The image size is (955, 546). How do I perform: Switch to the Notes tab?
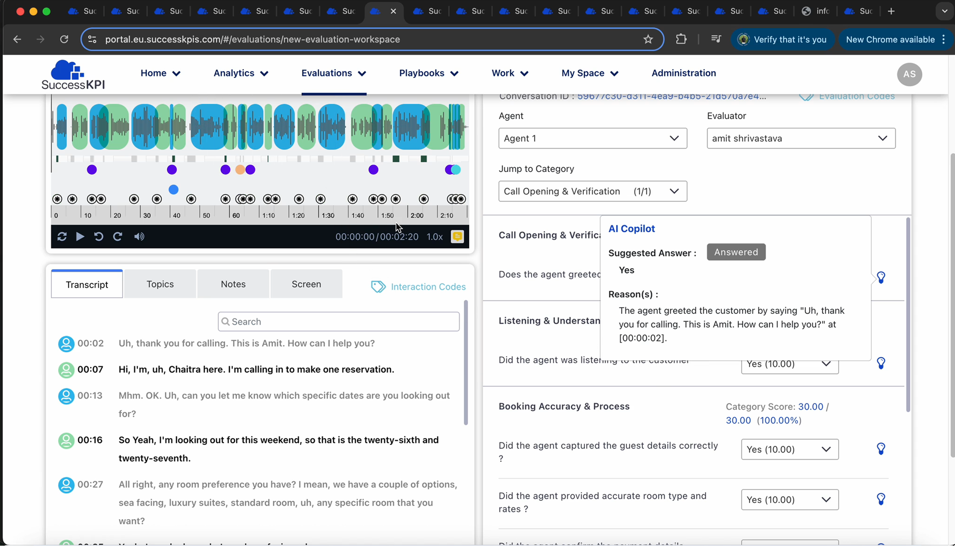233,284
